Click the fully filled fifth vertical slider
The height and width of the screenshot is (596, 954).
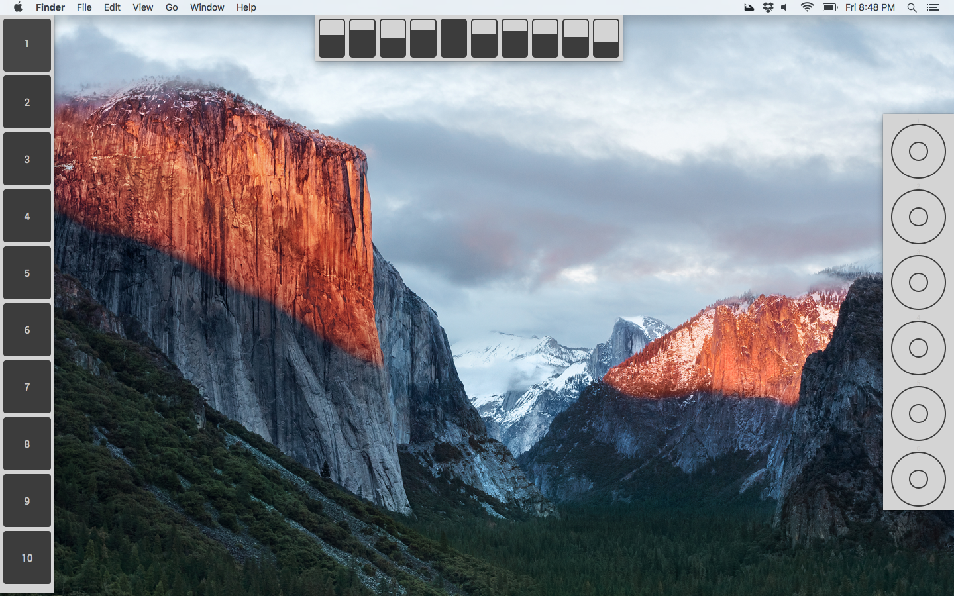(x=454, y=38)
